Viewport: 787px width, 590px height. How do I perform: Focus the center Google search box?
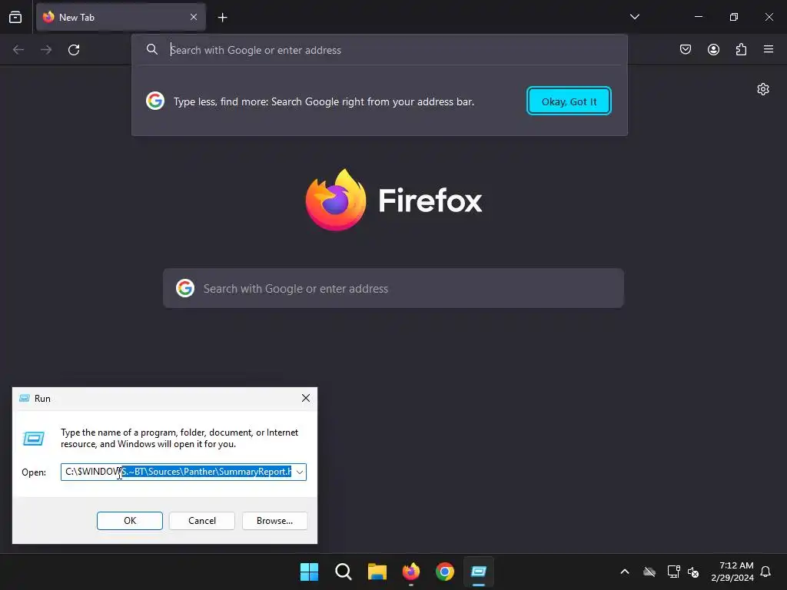[393, 289]
